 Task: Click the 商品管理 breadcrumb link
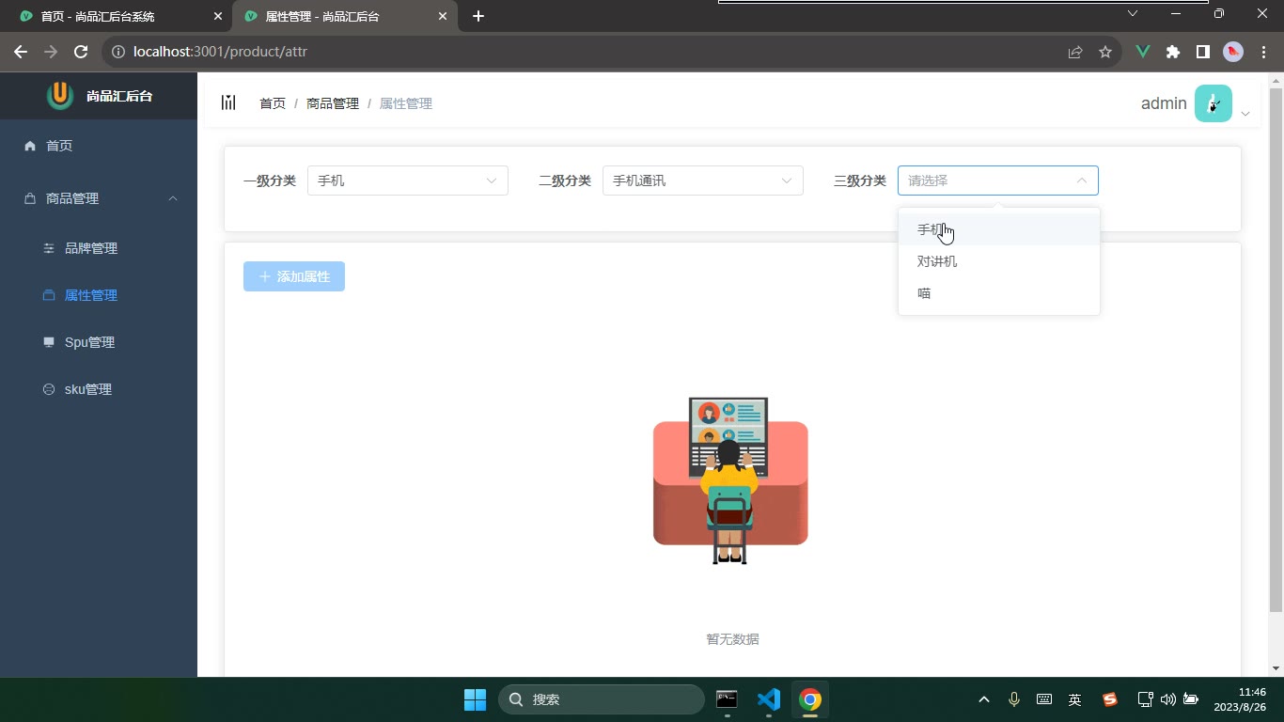click(x=333, y=103)
